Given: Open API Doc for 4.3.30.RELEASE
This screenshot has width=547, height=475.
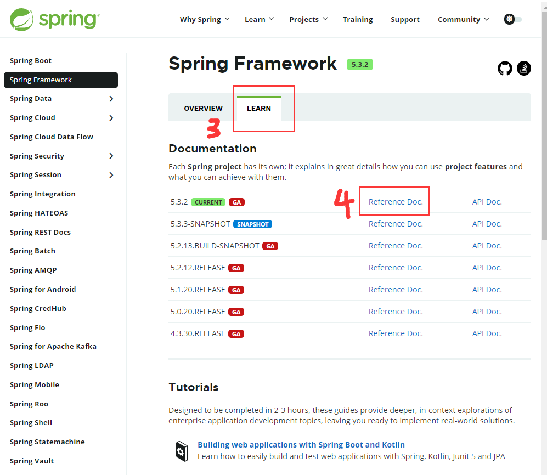Looking at the screenshot, I should pyautogui.click(x=487, y=333).
